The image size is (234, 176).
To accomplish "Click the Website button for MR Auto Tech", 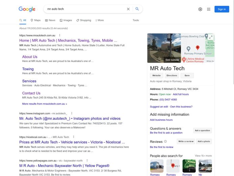I will click(x=156, y=76).
